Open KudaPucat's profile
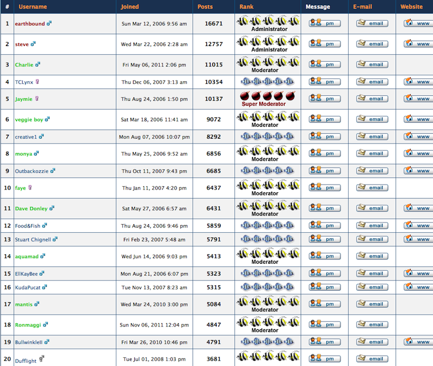 click(x=29, y=287)
